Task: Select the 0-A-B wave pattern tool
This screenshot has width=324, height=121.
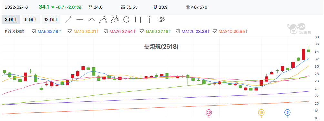Action: [103, 19]
